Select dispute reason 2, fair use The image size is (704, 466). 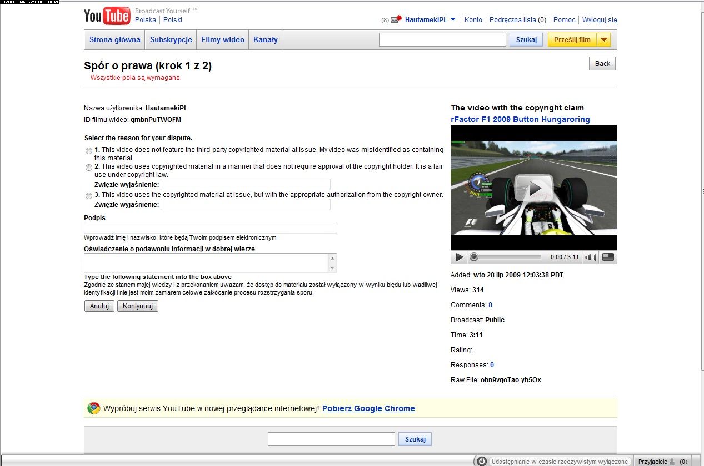(x=89, y=168)
